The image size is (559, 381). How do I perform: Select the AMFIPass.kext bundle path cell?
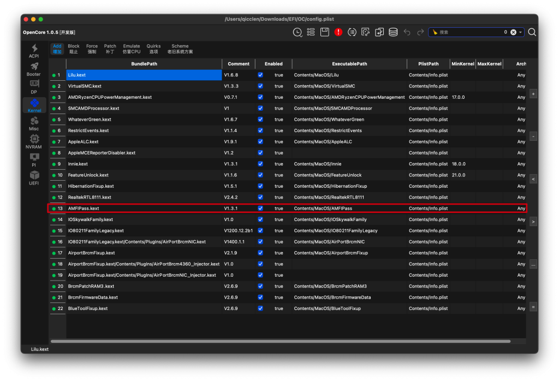click(x=144, y=208)
